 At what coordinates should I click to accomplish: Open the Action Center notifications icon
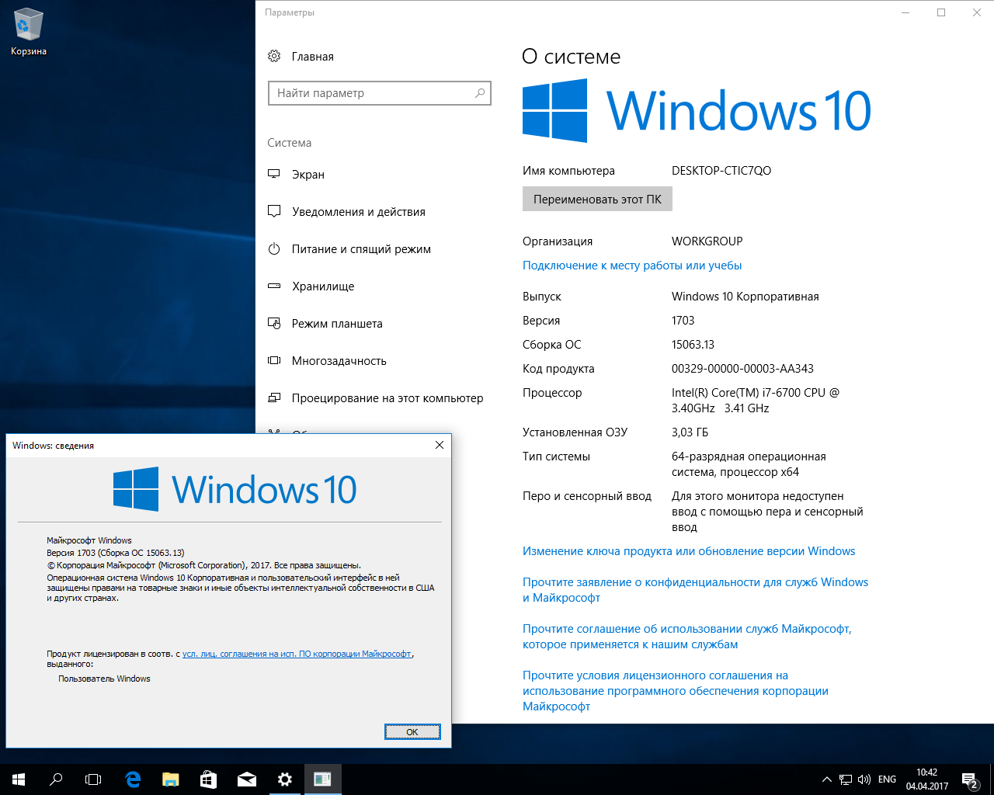[x=969, y=779]
